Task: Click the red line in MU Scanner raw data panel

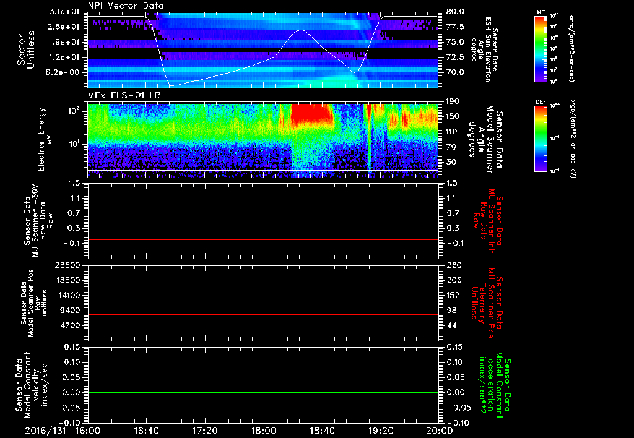Action: [x=263, y=239]
